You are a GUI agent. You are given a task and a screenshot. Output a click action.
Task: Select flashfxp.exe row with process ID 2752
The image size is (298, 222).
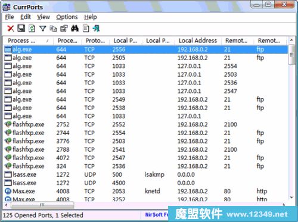pyautogui.click(x=146, y=124)
